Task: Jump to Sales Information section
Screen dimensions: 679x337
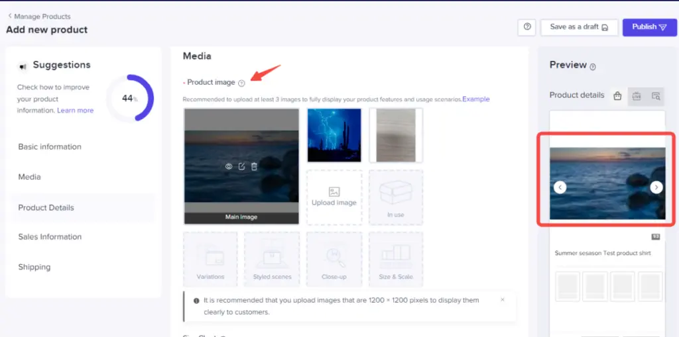Action: pyautogui.click(x=50, y=237)
